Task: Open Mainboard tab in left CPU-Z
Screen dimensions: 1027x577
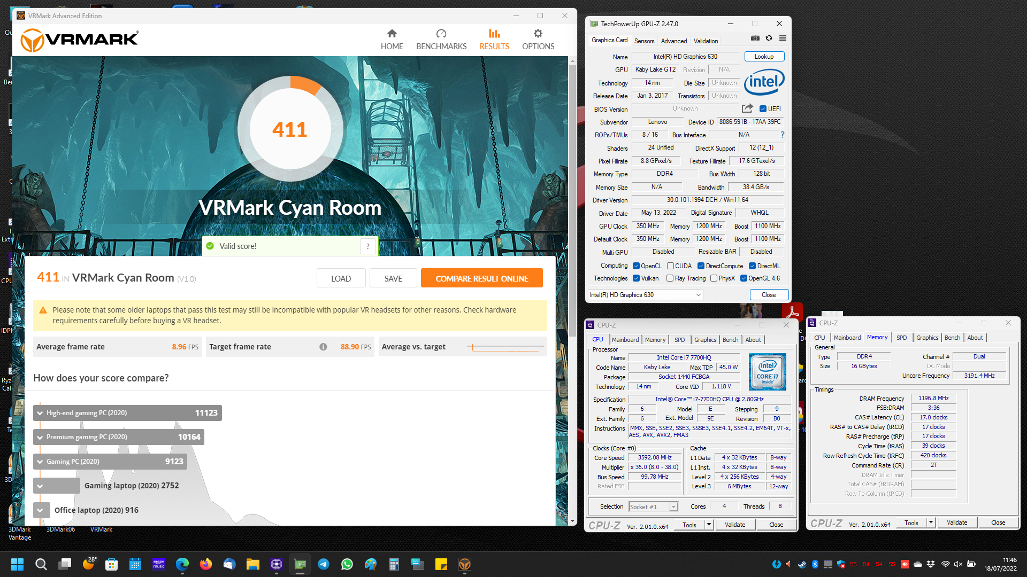Action: pos(625,340)
